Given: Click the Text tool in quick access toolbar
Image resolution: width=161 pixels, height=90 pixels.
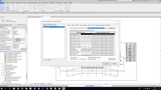Looking at the screenshot, I should pyautogui.click(x=19, y=13).
